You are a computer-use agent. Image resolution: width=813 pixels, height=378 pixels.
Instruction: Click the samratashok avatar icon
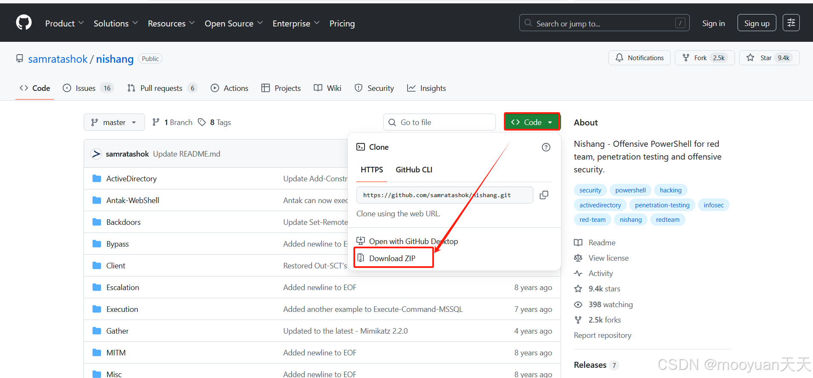(x=96, y=154)
